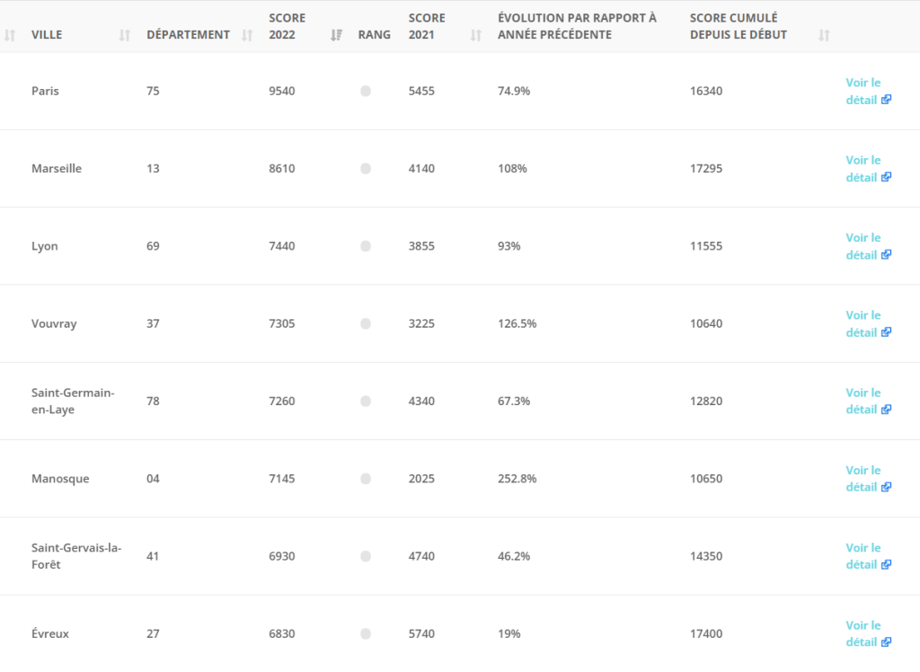Sort the table by Ville column
This screenshot has height=672, width=920.
click(125, 35)
